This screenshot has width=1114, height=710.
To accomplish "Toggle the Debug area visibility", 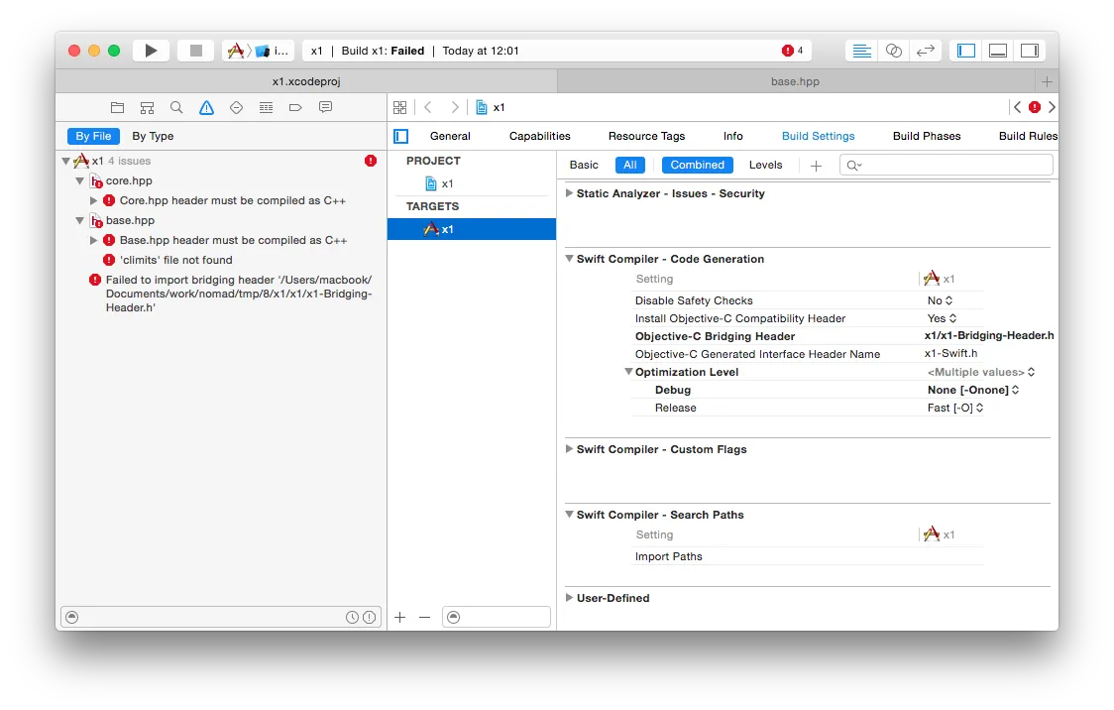I will (x=997, y=51).
